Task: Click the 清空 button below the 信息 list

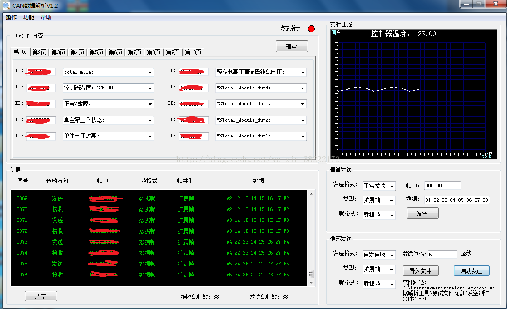Action: tap(41, 296)
